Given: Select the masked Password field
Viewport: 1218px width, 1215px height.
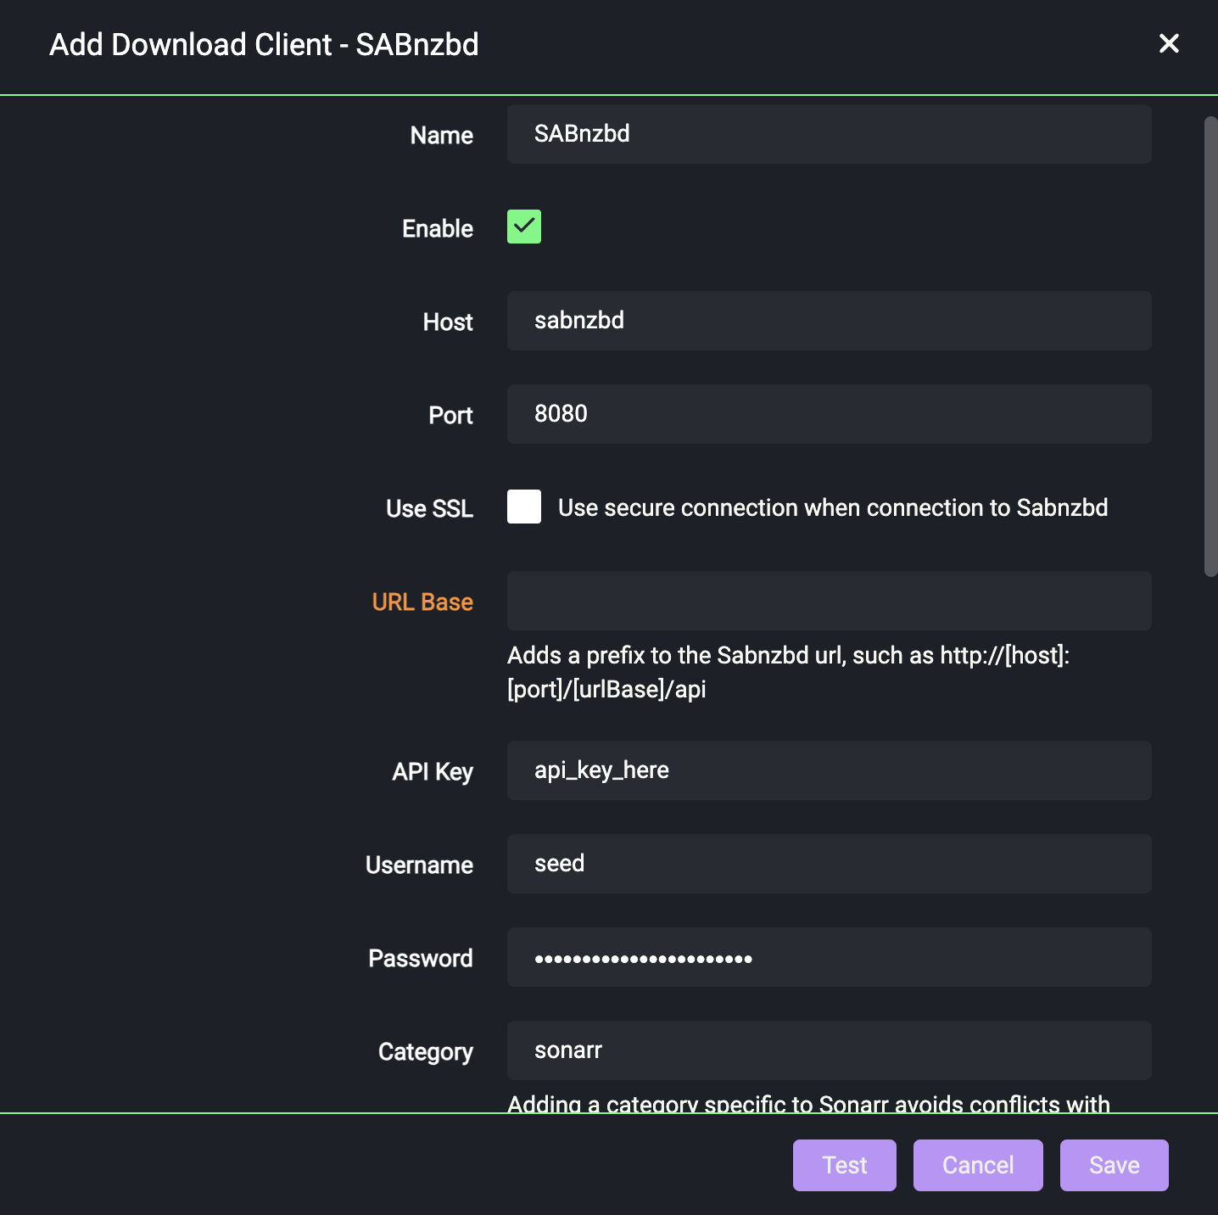Looking at the screenshot, I should 829,957.
